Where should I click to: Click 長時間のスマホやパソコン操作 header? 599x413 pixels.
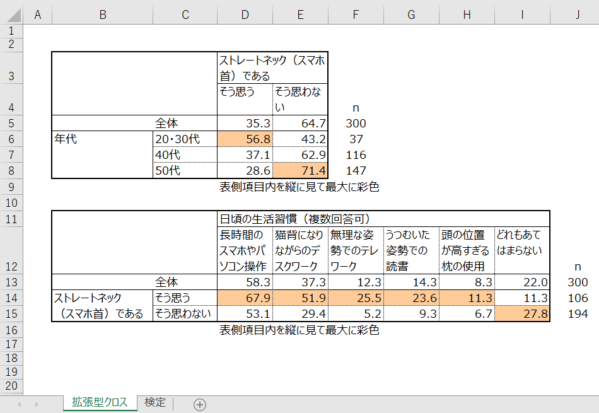245,250
